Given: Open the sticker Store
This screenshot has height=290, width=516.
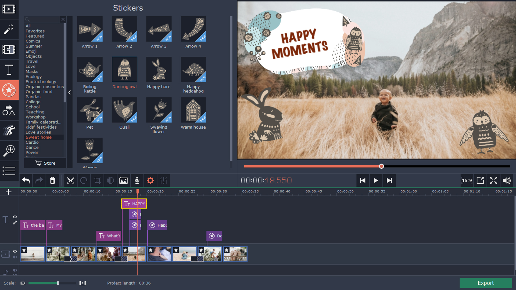Looking at the screenshot, I should 45,163.
